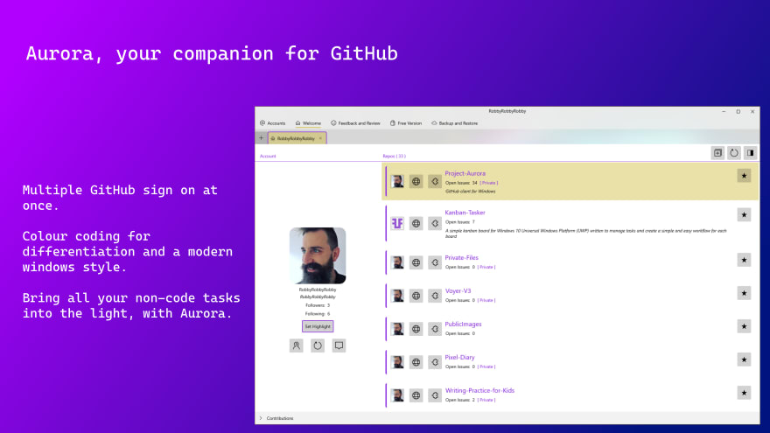Open Pixel-Diary repo link
This screenshot has width=770, height=433.
(x=460, y=358)
